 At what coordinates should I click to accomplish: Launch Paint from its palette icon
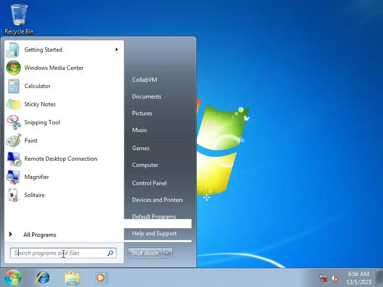14,141
